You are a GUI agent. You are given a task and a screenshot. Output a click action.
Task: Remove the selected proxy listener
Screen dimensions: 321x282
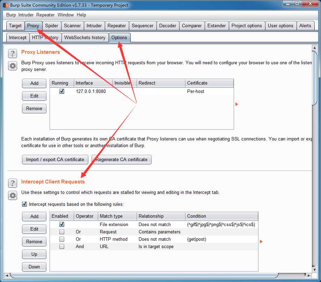34,109
